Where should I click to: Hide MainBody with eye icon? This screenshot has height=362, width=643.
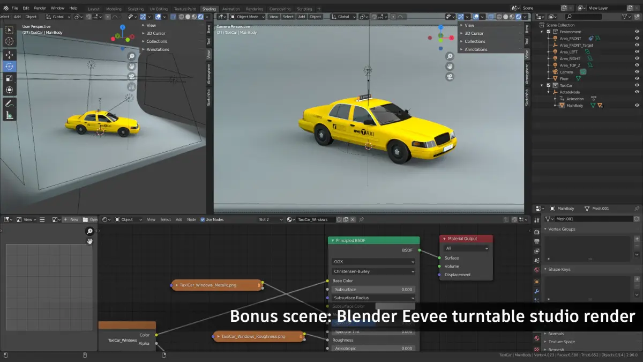click(637, 106)
